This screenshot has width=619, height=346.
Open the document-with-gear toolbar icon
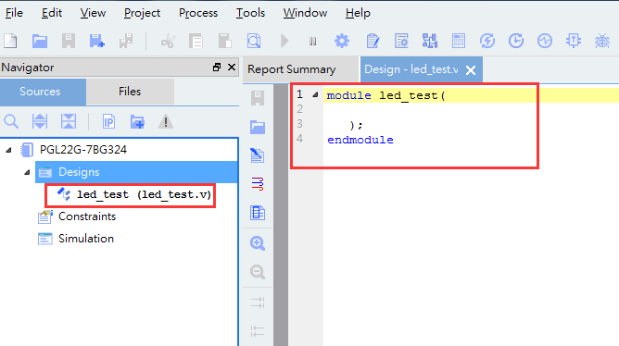coord(401,41)
